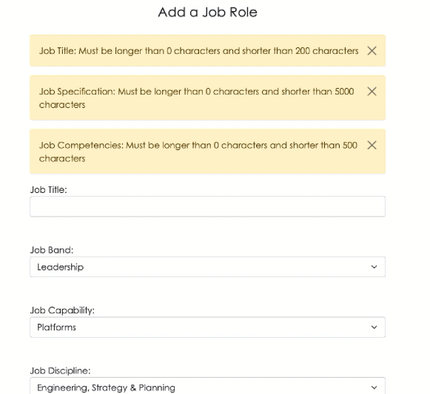The image size is (430, 394).
Task: Open the Job Band dropdown
Action: [207, 267]
